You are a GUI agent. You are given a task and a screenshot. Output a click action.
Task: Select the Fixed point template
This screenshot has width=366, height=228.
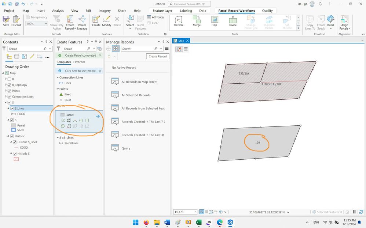65,94
